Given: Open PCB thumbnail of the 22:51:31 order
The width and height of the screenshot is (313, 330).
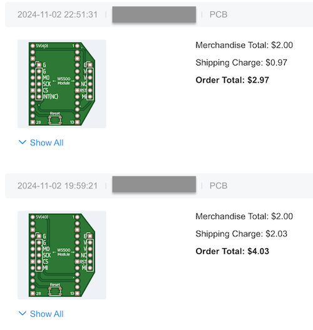Looking at the screenshot, I should pyautogui.click(x=62, y=84).
